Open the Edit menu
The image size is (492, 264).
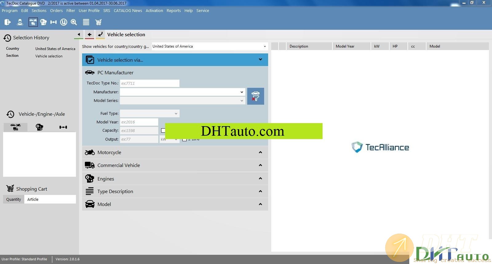click(25, 10)
